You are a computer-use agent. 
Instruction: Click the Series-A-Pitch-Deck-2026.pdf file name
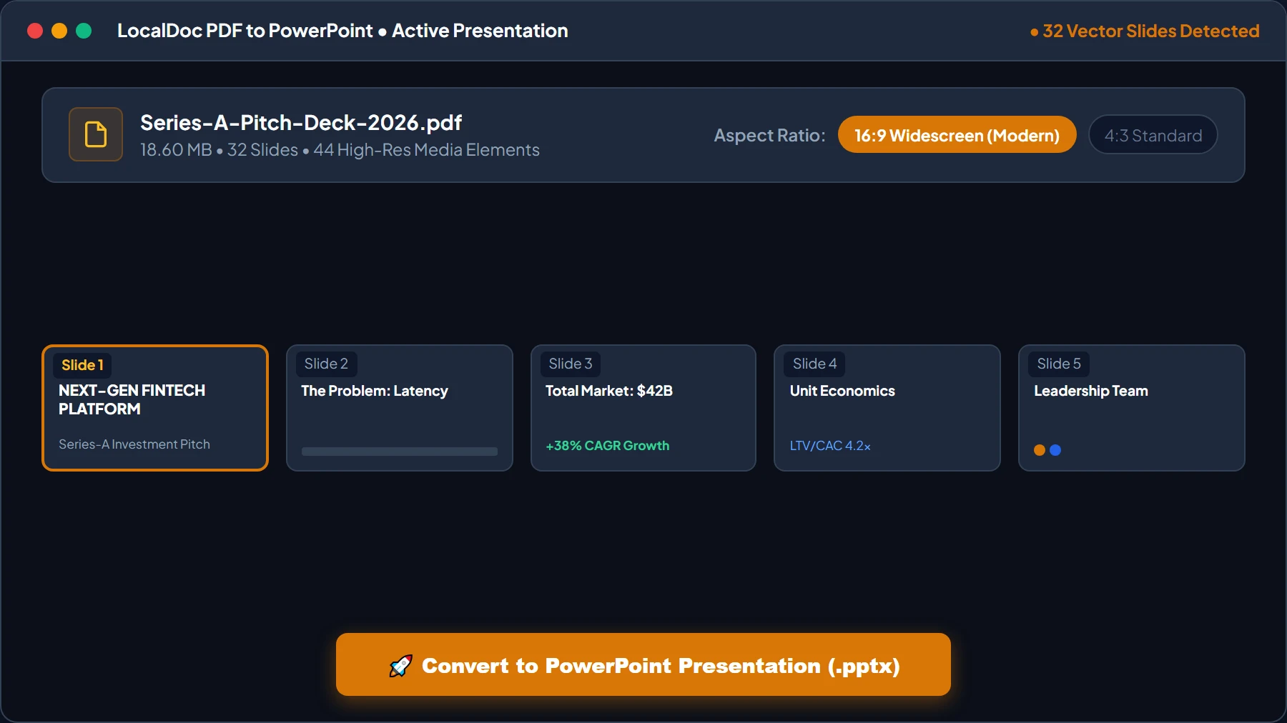301,123
